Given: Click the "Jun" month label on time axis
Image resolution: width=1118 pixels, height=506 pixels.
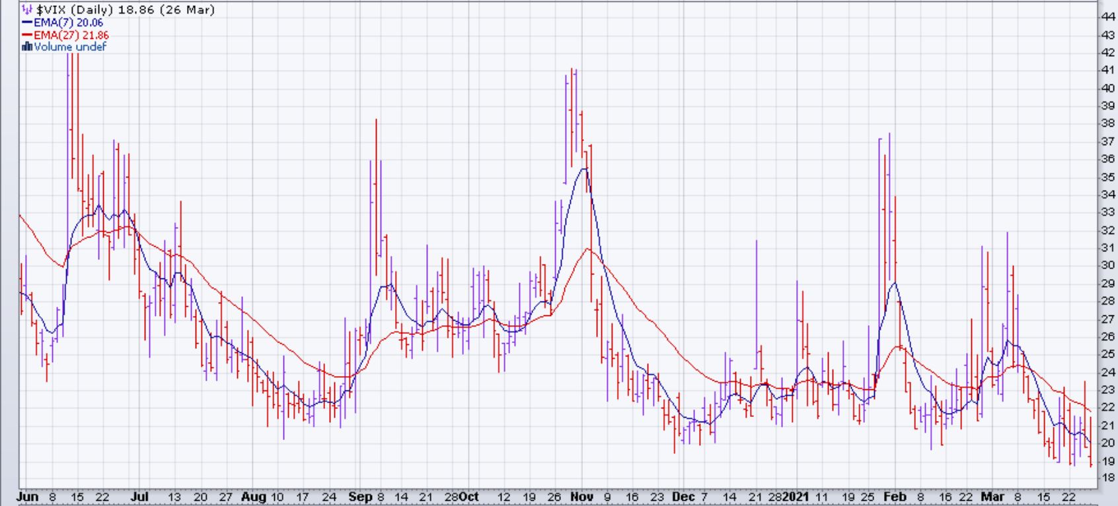Looking at the screenshot, I should (27, 497).
